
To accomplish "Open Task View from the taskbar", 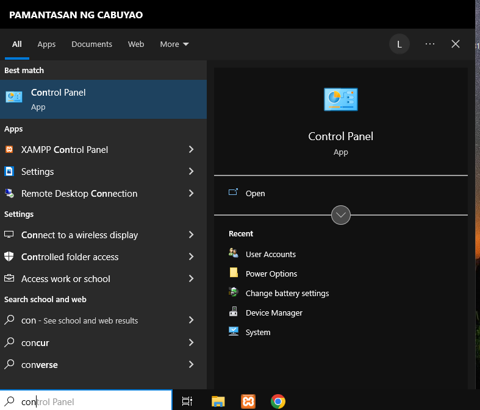I will pos(187,401).
